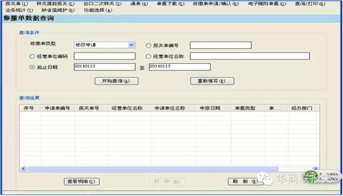
Task: Click the 重新填写 button
Action: [212, 81]
